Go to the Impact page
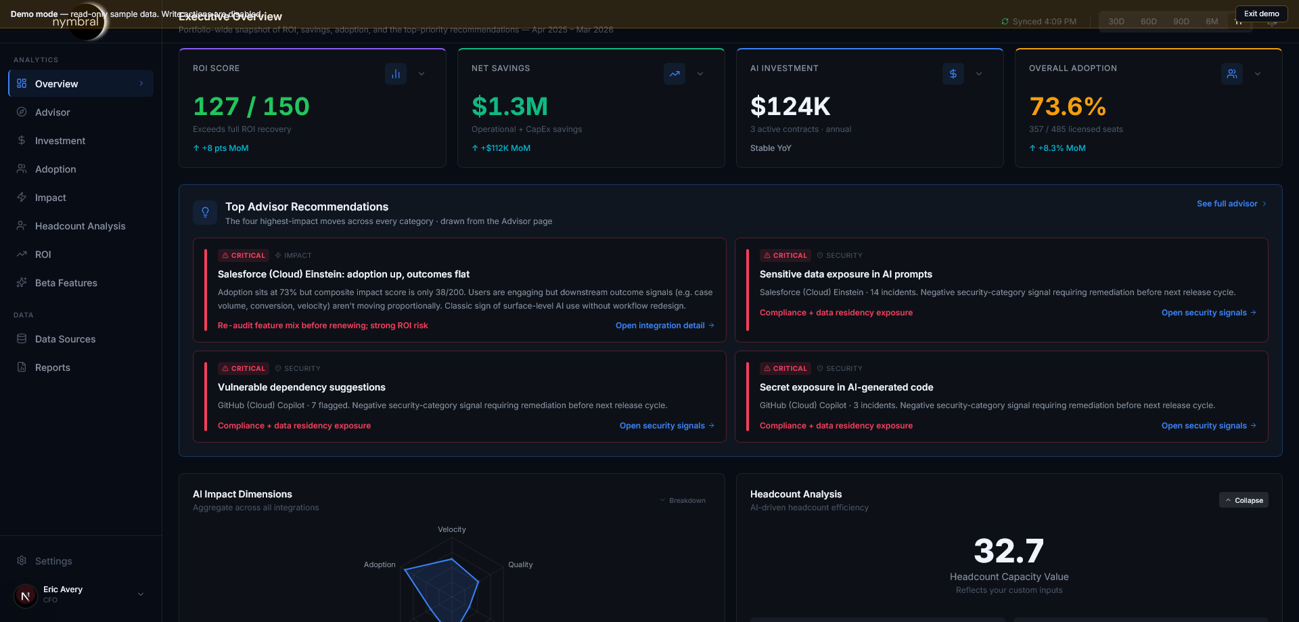This screenshot has width=1299, height=622. 81,197
